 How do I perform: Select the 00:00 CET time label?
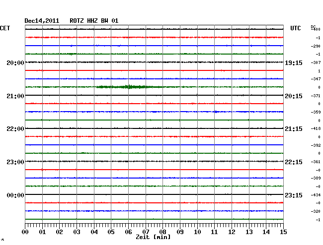point(15,195)
